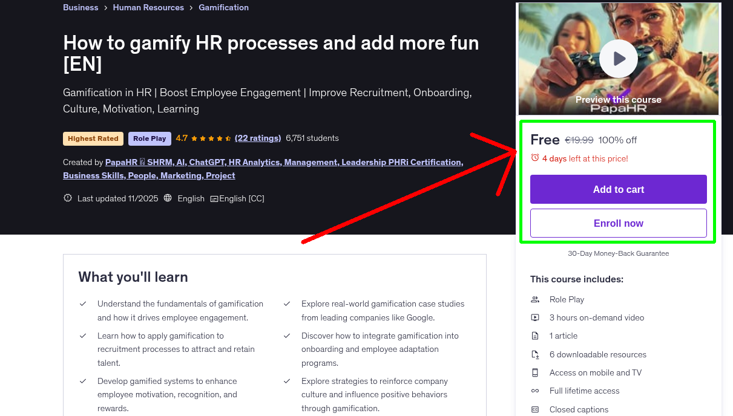Select Human Resources in the breadcrumb
The height and width of the screenshot is (416, 733).
tap(148, 7)
